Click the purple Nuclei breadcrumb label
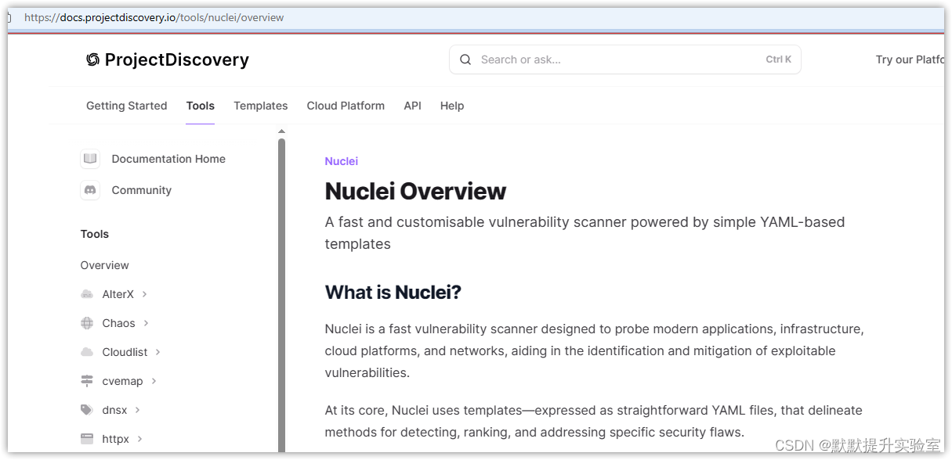This screenshot has height=460, width=952. pyautogui.click(x=342, y=161)
